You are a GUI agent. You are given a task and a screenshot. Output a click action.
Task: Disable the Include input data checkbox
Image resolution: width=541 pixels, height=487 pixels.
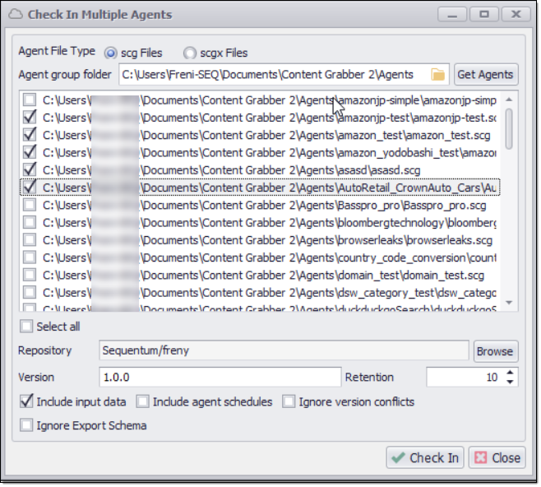coord(27,402)
